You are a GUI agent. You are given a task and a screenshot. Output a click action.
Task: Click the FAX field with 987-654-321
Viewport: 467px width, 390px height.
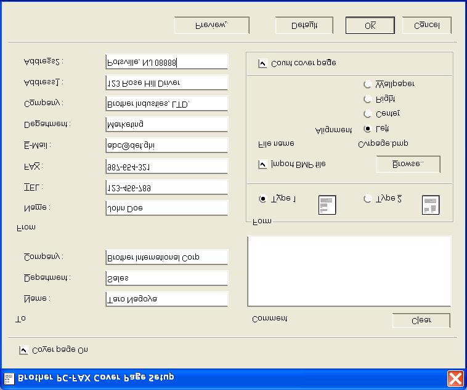(x=167, y=166)
